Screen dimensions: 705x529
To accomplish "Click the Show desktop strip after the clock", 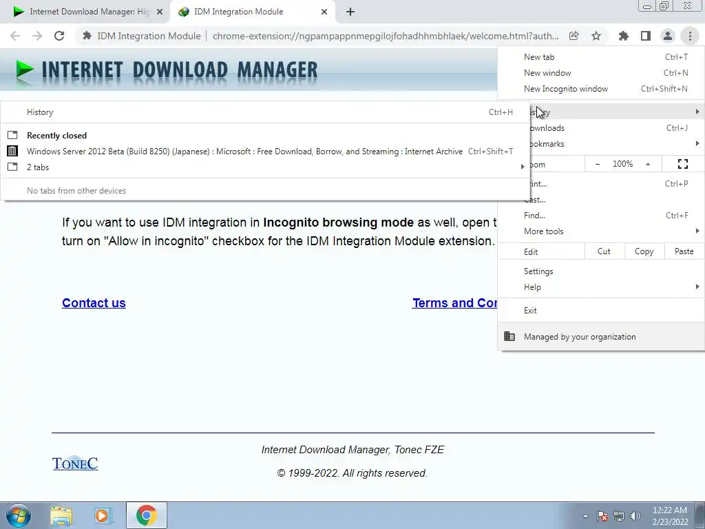I will [x=700, y=515].
